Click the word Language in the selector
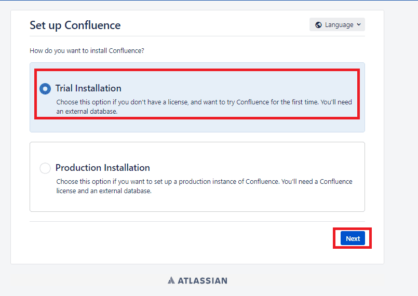Viewport: 418px width, 296px height. point(339,25)
